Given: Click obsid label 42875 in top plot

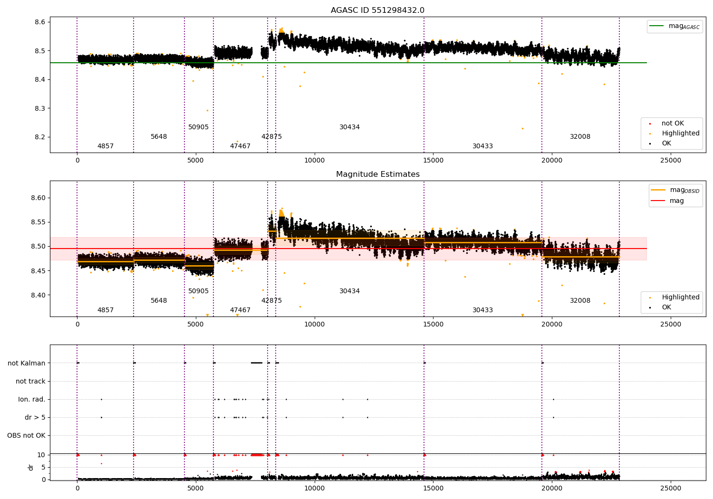Looking at the screenshot, I should coord(271,137).
